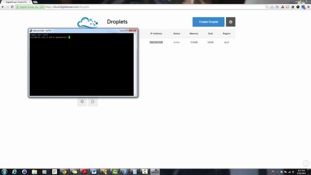Click the dark help icon beside Create Droplet

(x=230, y=22)
